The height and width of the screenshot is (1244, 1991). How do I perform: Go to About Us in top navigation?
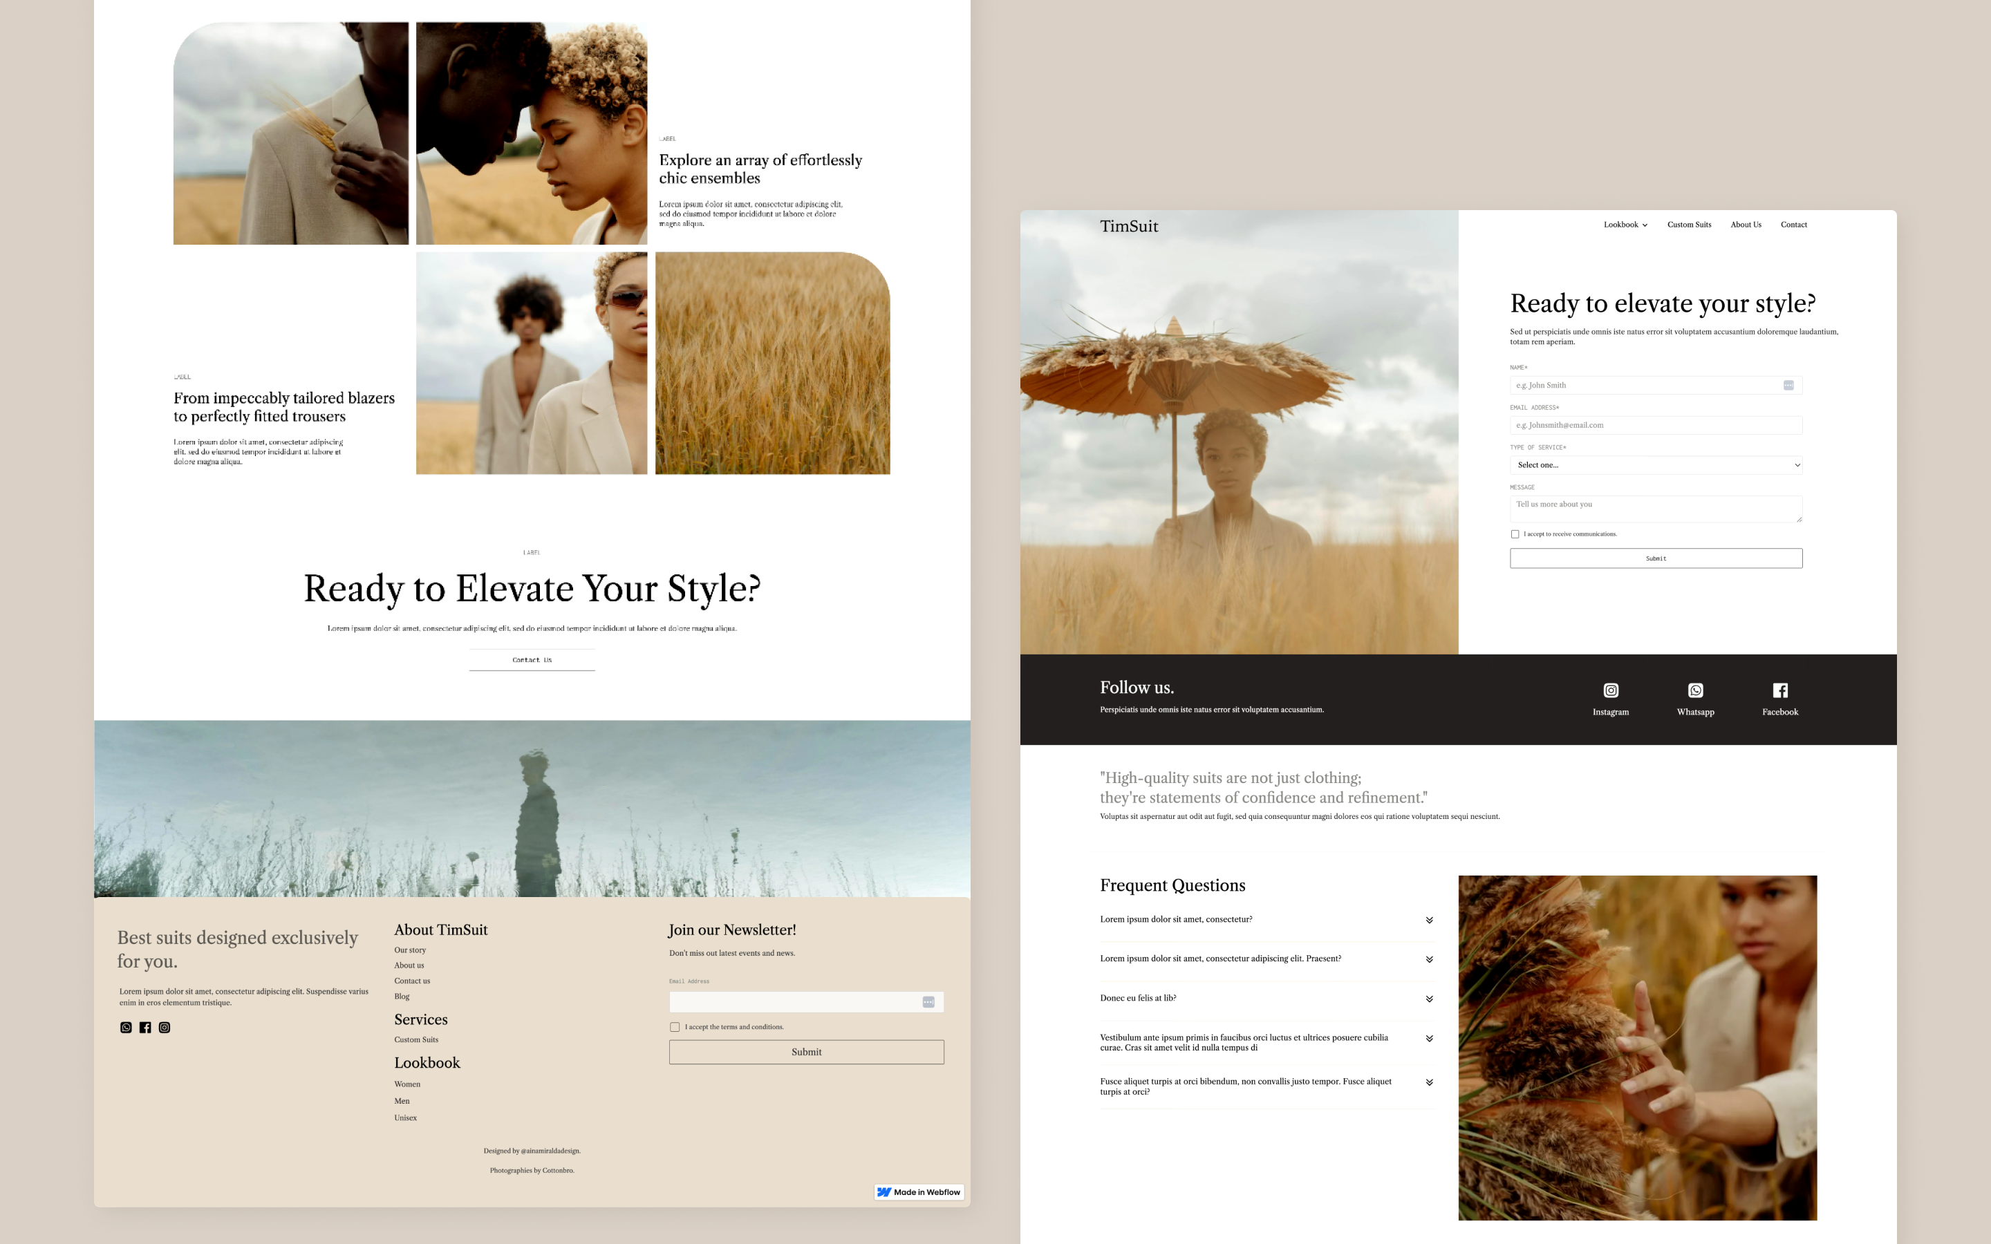pyautogui.click(x=1745, y=225)
